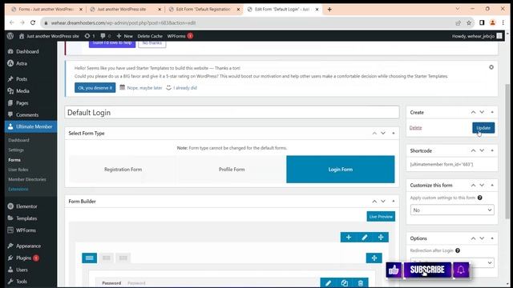
Task: Click Nope, maybe later link
Action: point(144,88)
